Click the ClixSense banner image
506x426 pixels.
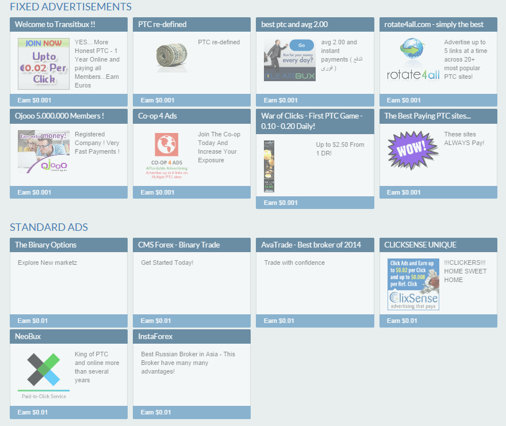tap(413, 284)
